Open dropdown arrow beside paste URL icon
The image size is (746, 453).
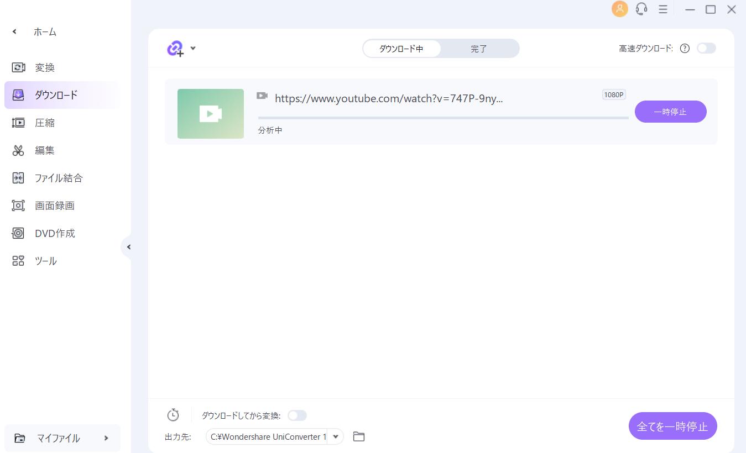coord(193,48)
